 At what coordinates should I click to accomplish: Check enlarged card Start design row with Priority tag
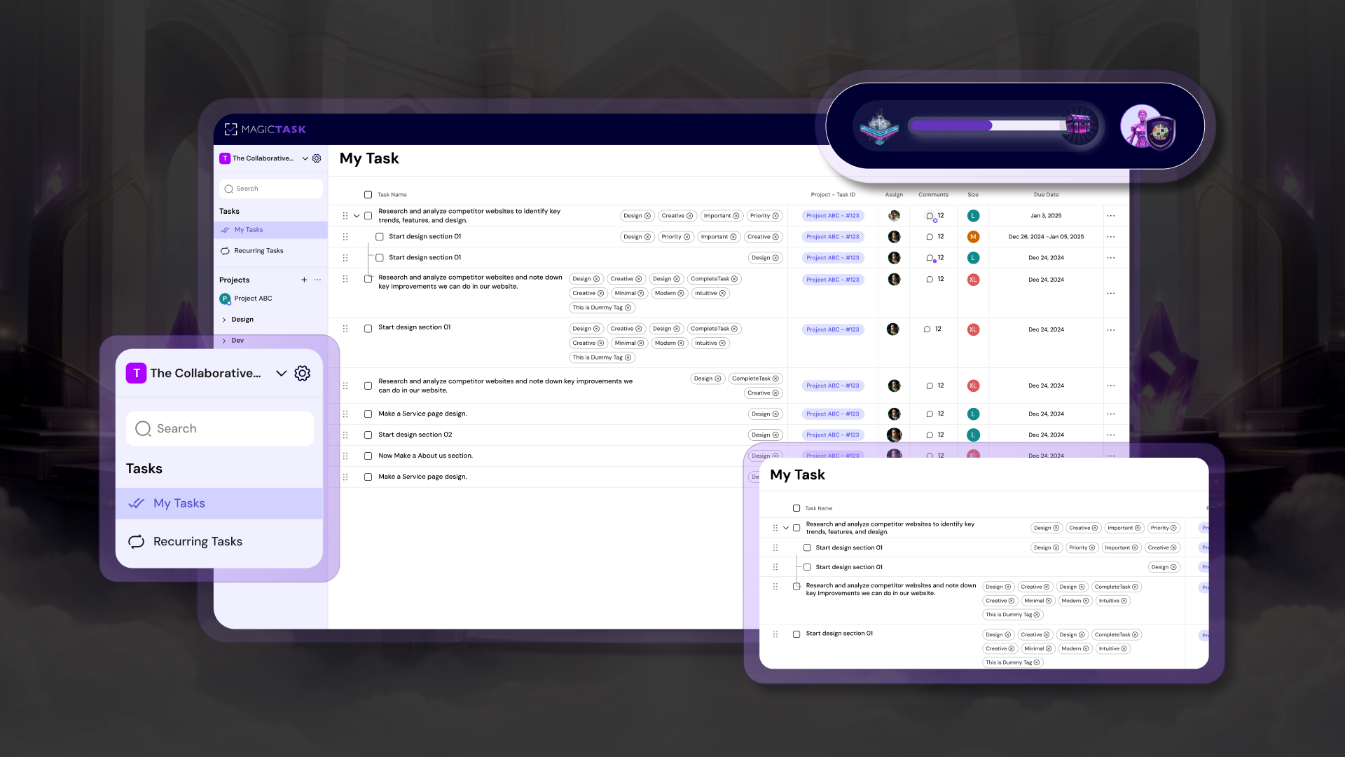(807, 547)
